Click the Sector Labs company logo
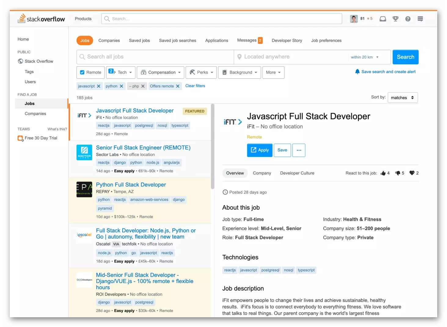This screenshot has width=447, height=327. coord(84,152)
